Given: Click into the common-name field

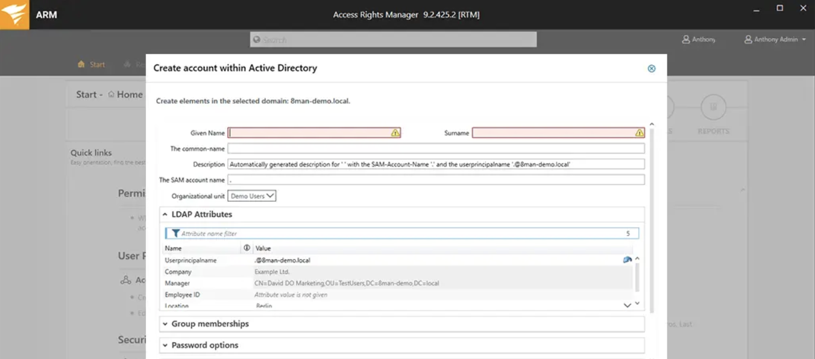Looking at the screenshot, I should (x=436, y=148).
